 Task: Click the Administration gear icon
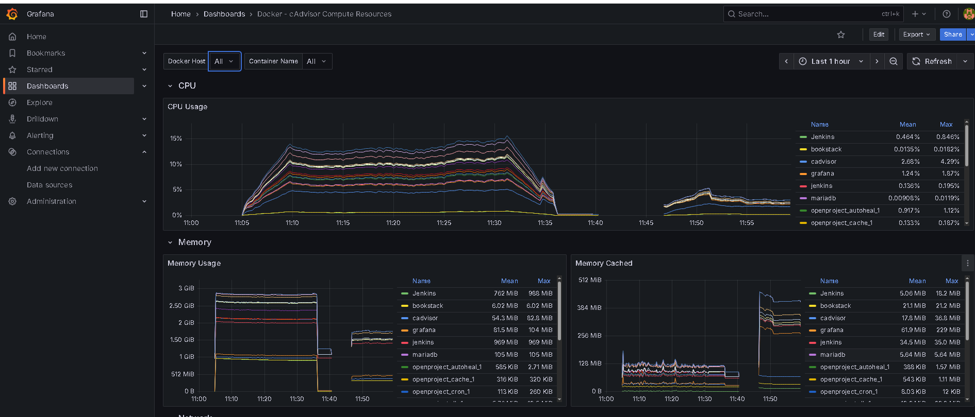tap(12, 201)
